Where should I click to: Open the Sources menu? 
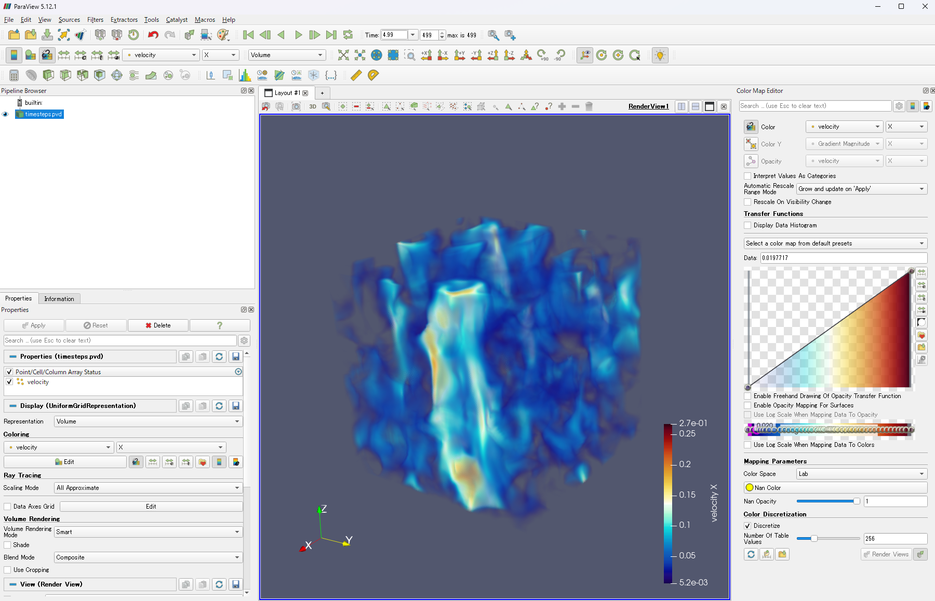coord(69,20)
